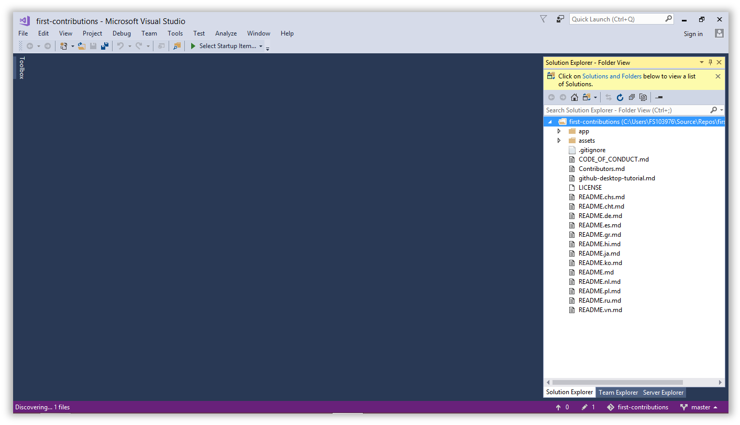Click the Refresh icon in Solution Explorer
The image size is (740, 425).
point(620,97)
